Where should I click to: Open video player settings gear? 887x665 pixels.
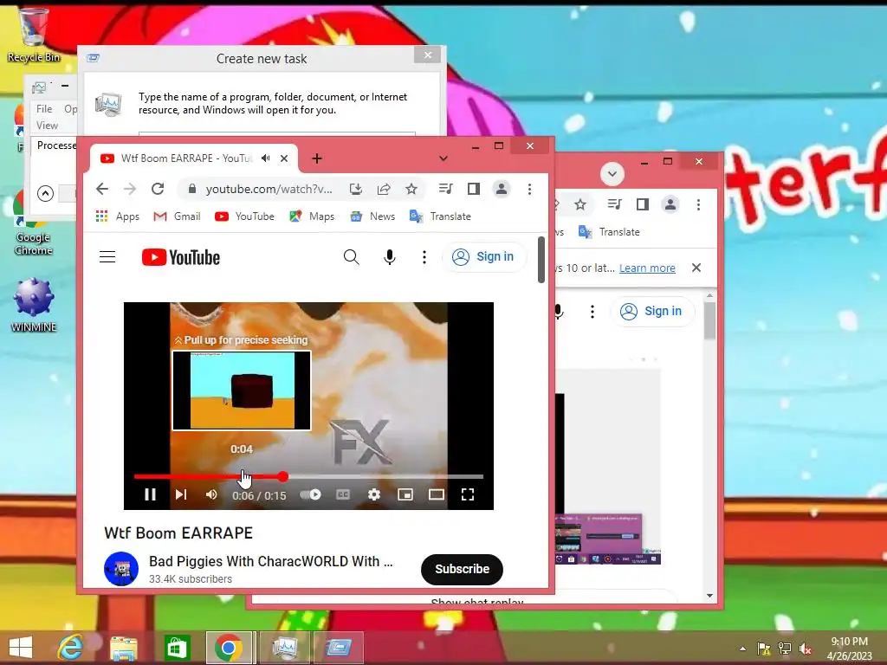click(x=374, y=494)
